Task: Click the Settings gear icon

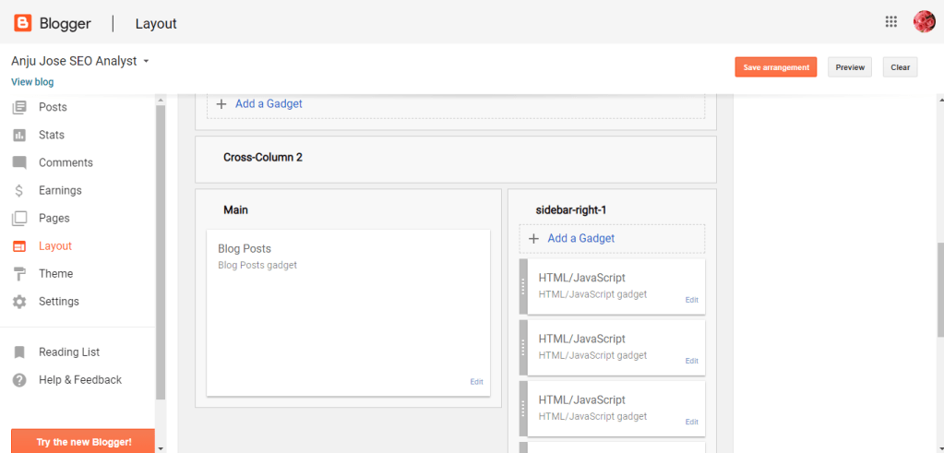Action: (x=19, y=302)
